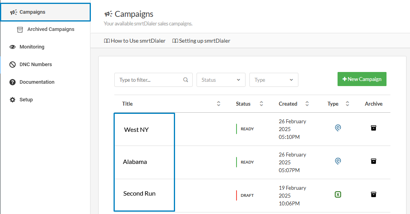This screenshot has height=214, width=410.
Task: Open Archived Campaigns in sidebar
Action: click(x=51, y=29)
